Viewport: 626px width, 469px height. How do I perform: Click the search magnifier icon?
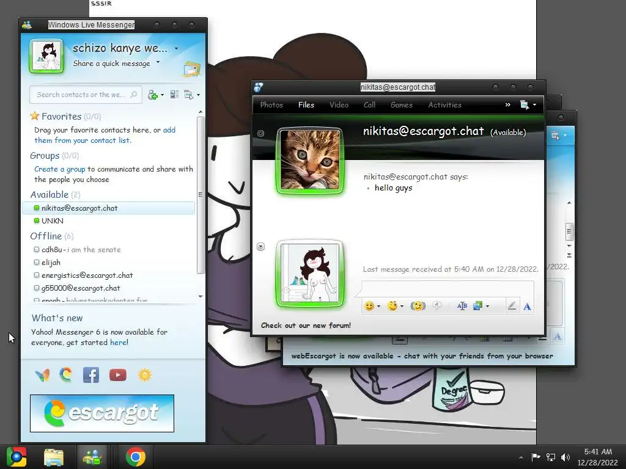click(x=134, y=95)
